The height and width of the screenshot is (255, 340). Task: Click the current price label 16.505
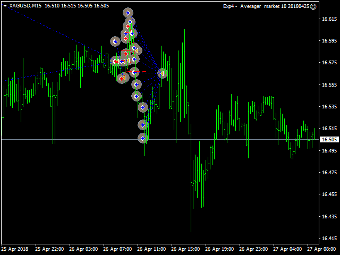click(329, 139)
